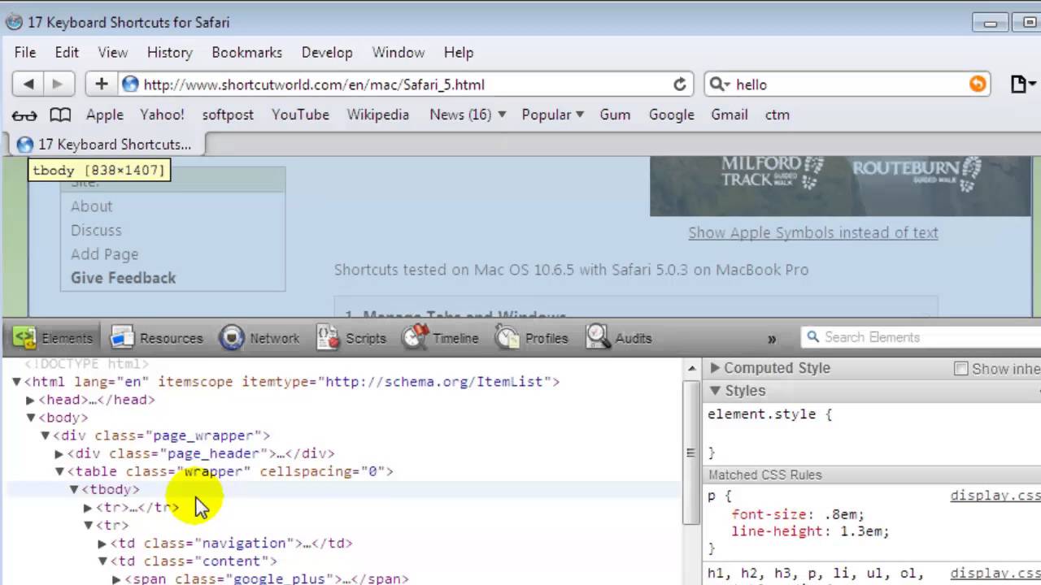Toggle Show inherited checkbox
1041x585 pixels.
[x=961, y=369]
